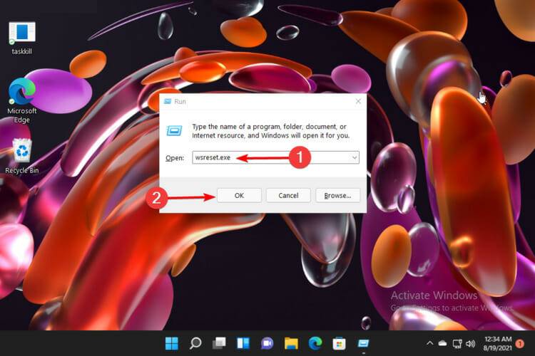Expand the Open field dropdown arrow

point(355,157)
